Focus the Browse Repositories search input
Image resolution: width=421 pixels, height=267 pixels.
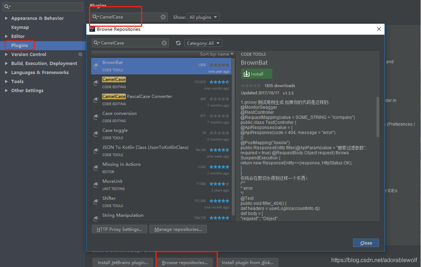point(130,43)
